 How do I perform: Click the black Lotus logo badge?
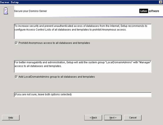tap(144, 11)
